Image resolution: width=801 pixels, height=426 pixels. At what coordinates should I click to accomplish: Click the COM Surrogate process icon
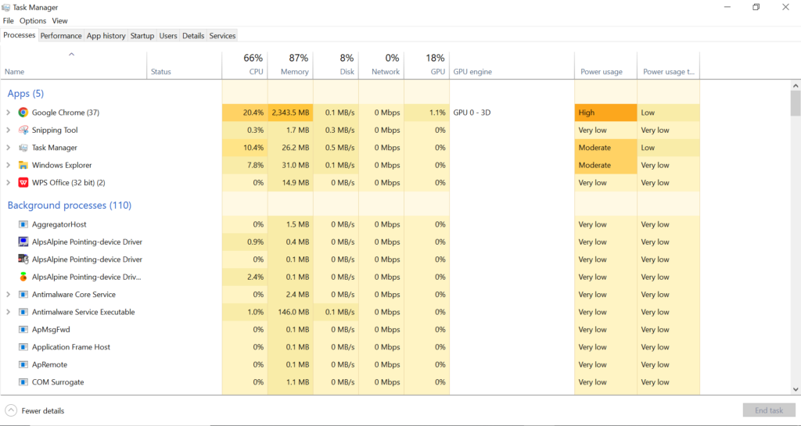(x=23, y=382)
